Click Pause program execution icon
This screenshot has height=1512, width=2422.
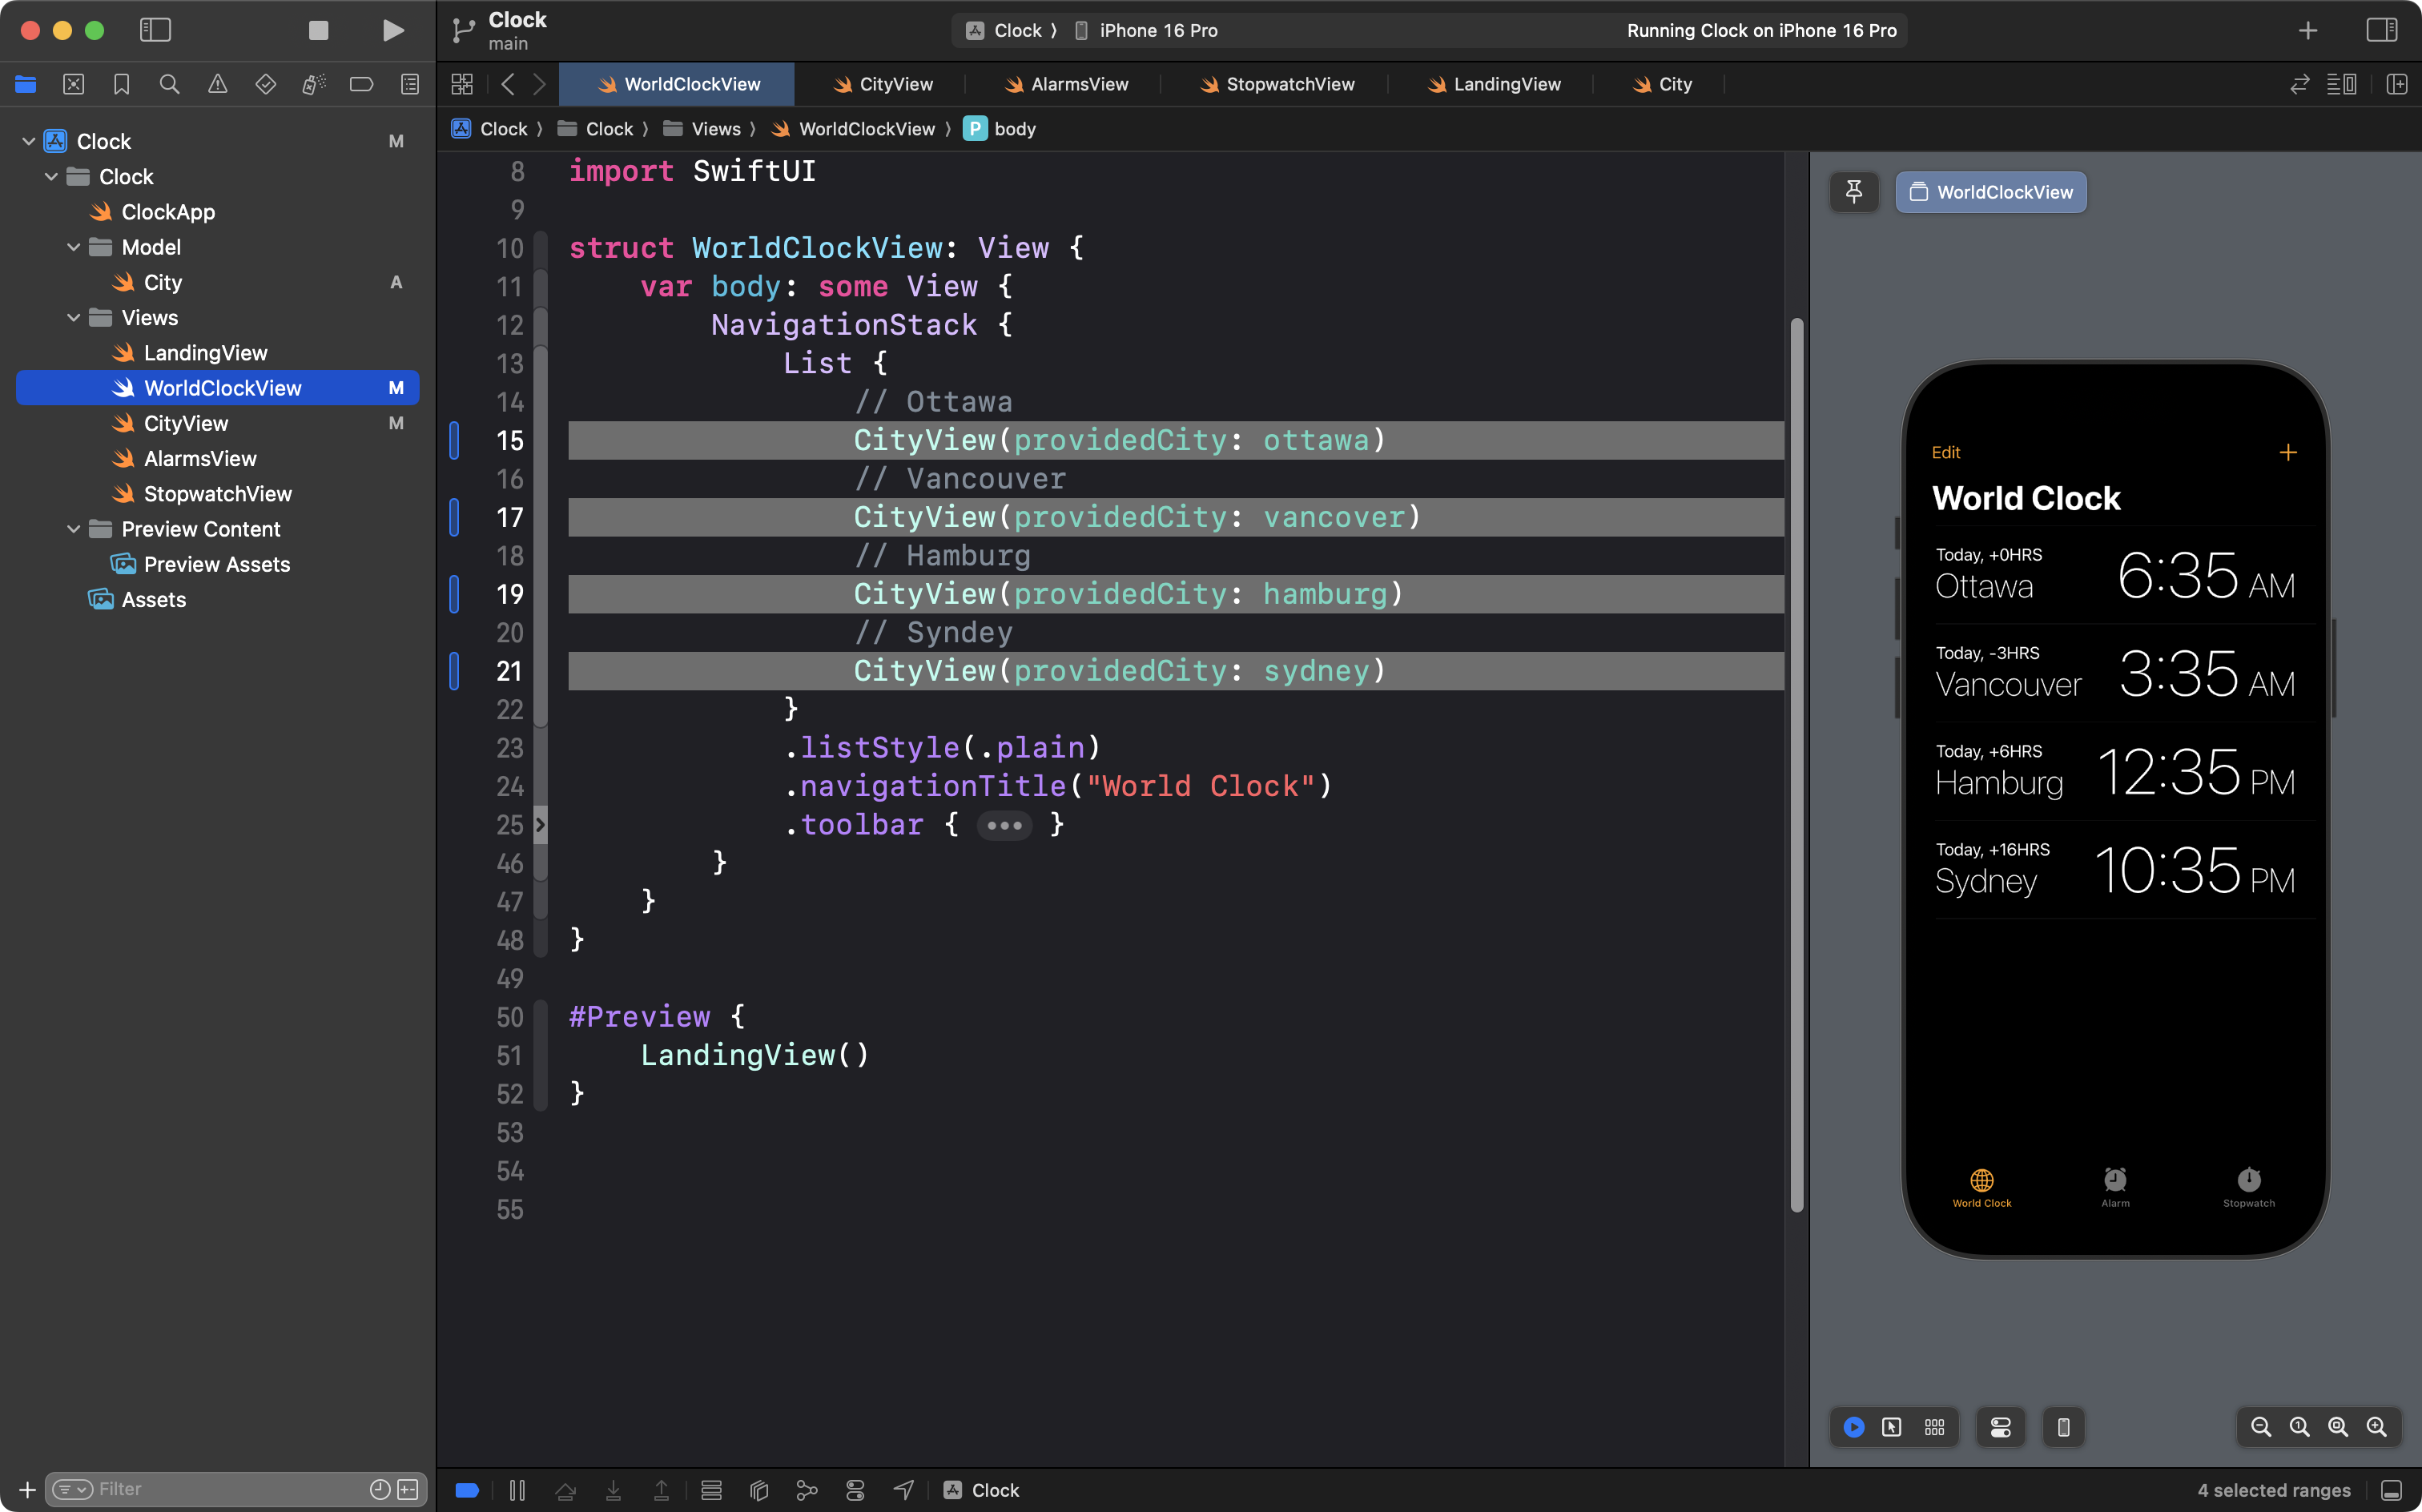(x=517, y=1490)
